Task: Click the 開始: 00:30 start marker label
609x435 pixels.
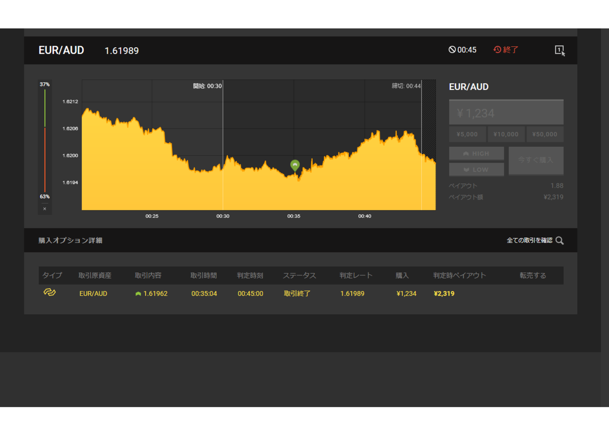Action: point(208,86)
